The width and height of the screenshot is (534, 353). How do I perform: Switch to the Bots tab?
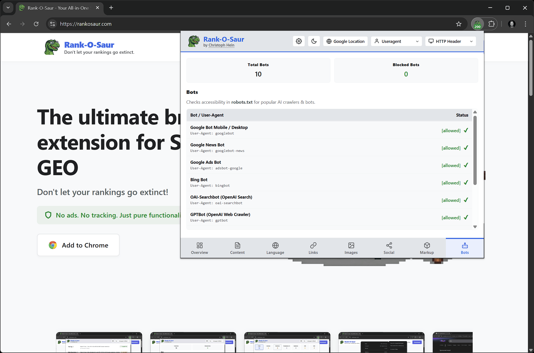(x=465, y=248)
